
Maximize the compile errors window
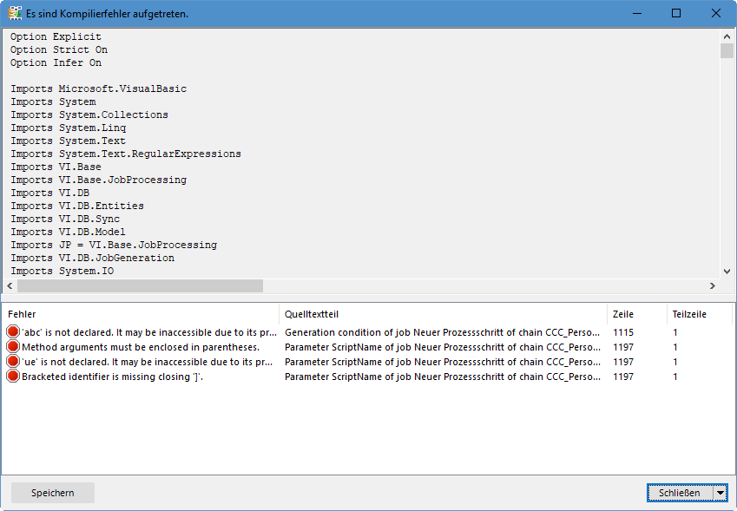676,13
